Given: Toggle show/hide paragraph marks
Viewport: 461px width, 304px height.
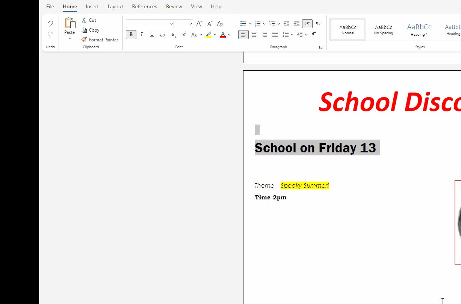Looking at the screenshot, I should (314, 35).
